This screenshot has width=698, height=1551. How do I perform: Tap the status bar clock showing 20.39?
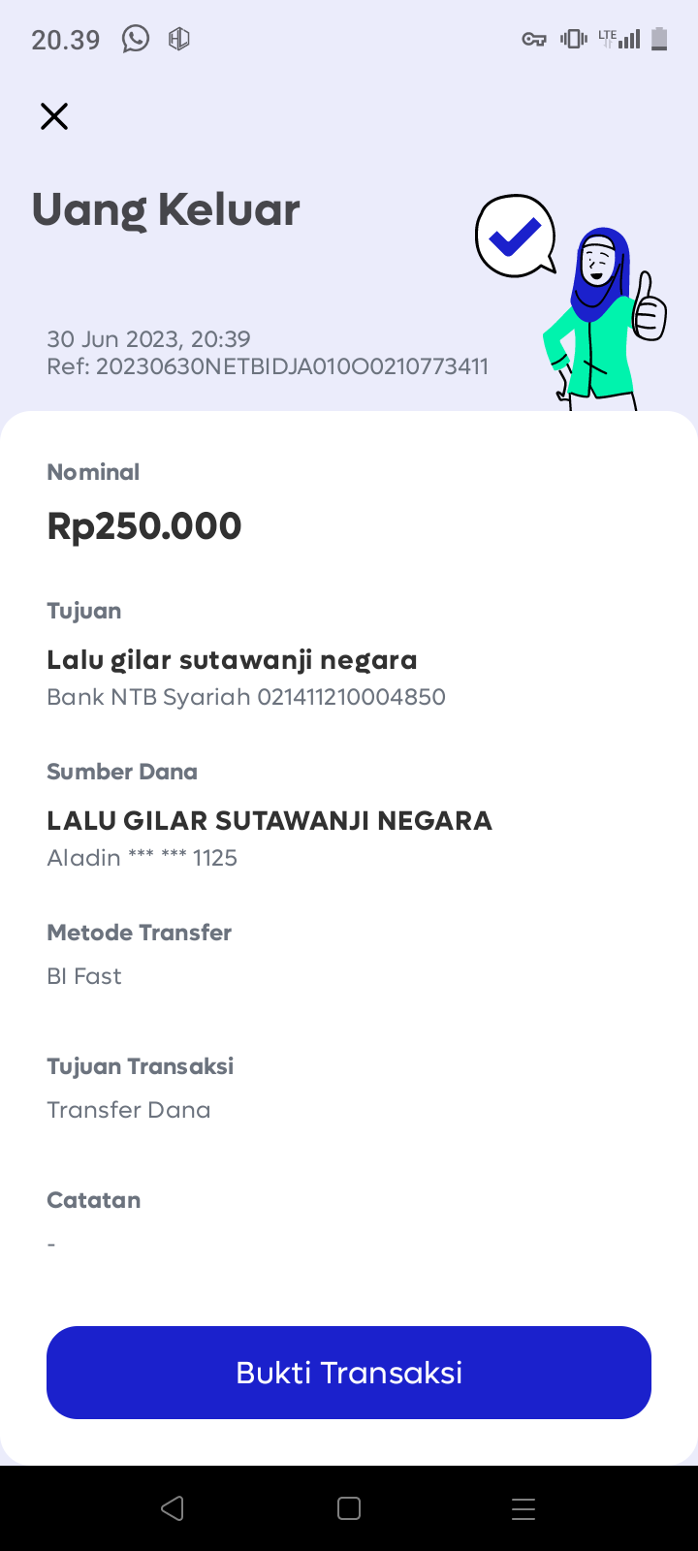point(66,40)
